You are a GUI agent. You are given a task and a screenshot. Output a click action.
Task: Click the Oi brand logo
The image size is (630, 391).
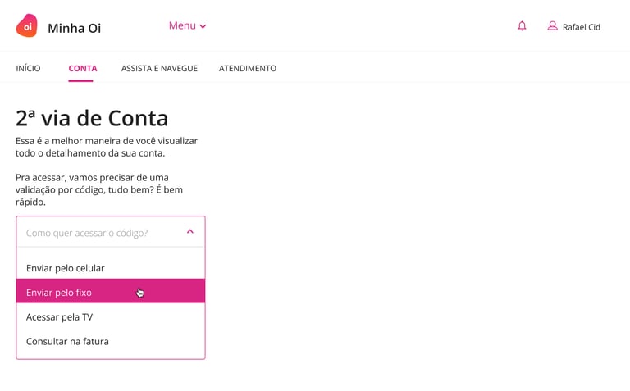pos(26,26)
